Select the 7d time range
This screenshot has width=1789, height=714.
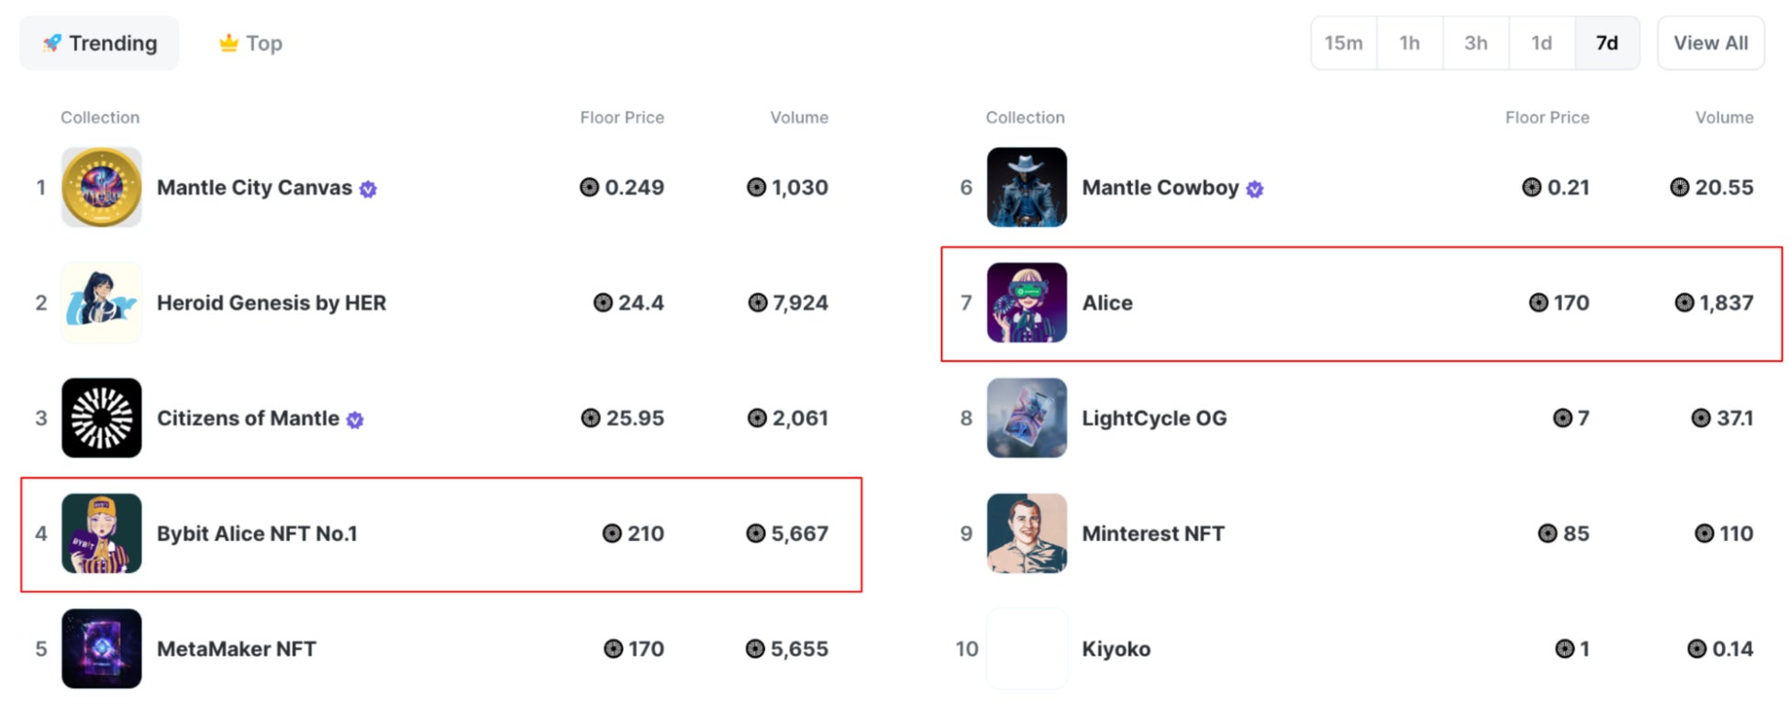(x=1606, y=43)
